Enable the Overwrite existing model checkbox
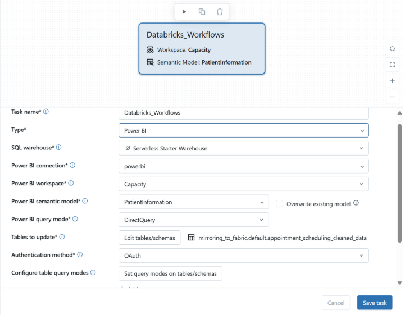Screen dimensions: 405x315 point(280,203)
